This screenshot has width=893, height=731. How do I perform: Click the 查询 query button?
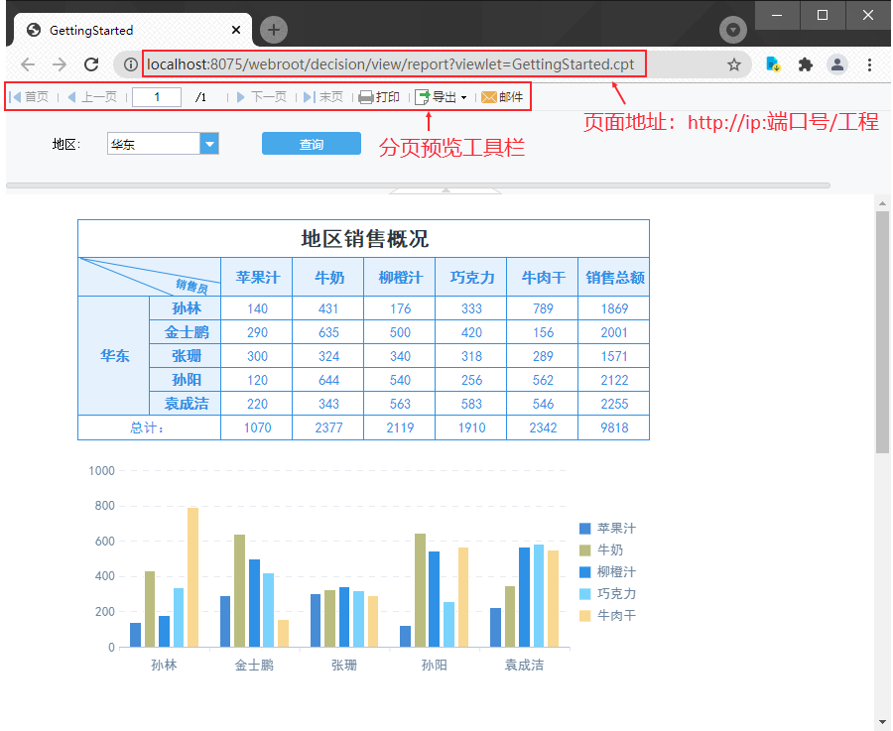click(x=312, y=145)
